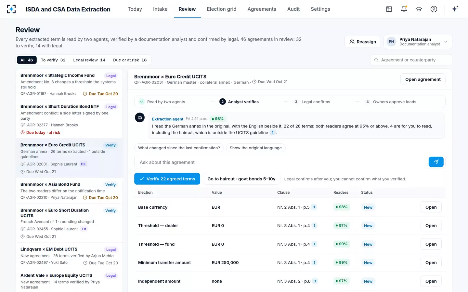Go to haircut govt bonds 5–10y
This screenshot has height=292, width=468.
[241, 179]
